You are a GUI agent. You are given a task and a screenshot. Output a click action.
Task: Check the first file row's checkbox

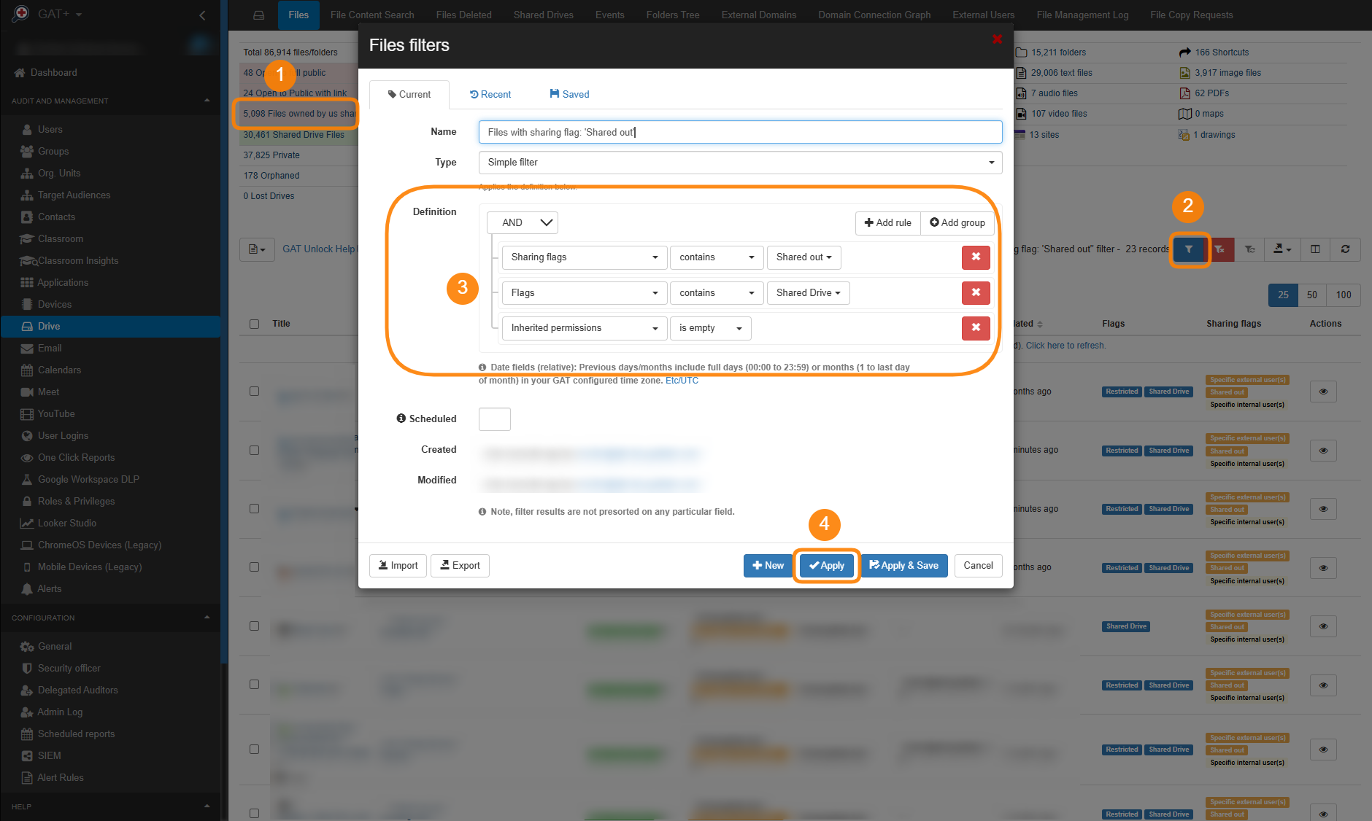point(253,391)
